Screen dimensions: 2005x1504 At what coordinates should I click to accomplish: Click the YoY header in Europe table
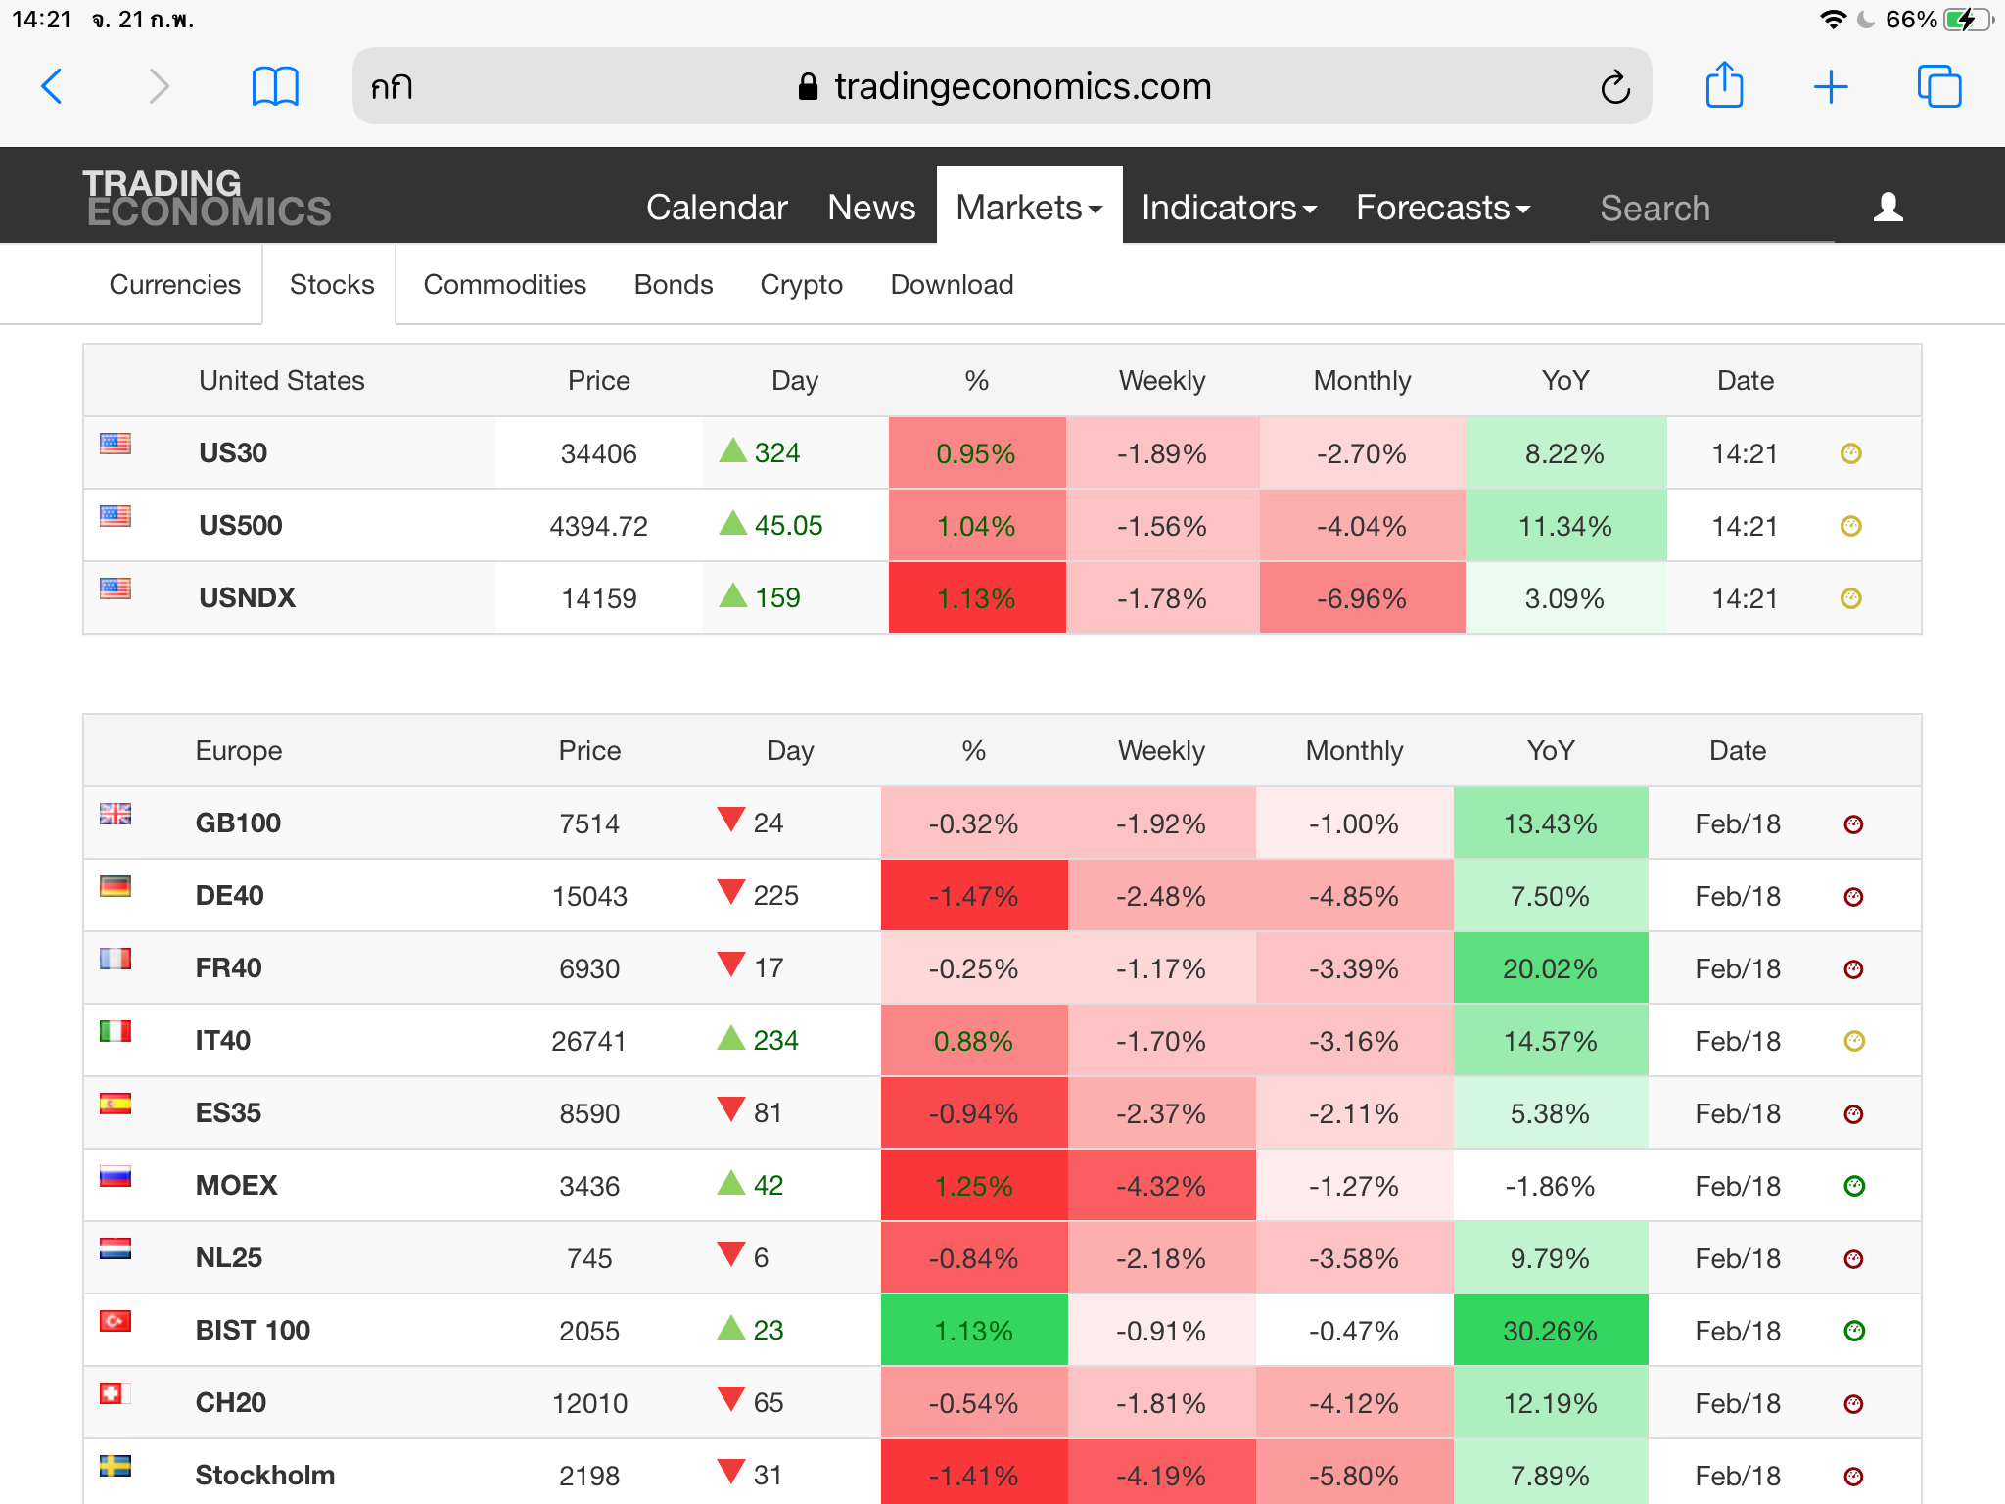point(1551,750)
